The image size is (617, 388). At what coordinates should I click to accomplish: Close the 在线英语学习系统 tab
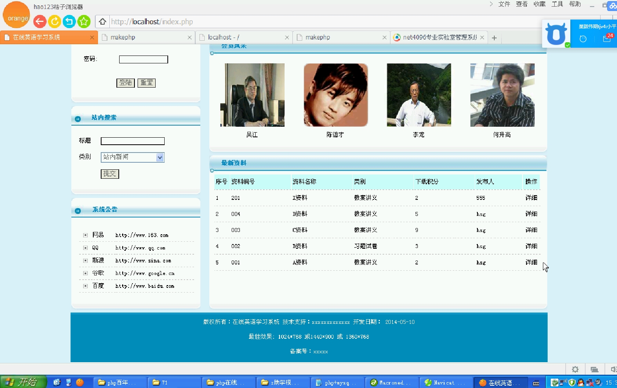pyautogui.click(x=92, y=38)
